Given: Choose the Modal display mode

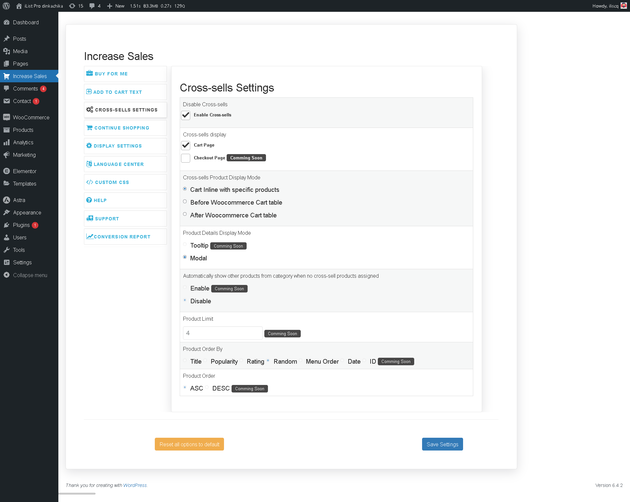Looking at the screenshot, I should click(185, 257).
